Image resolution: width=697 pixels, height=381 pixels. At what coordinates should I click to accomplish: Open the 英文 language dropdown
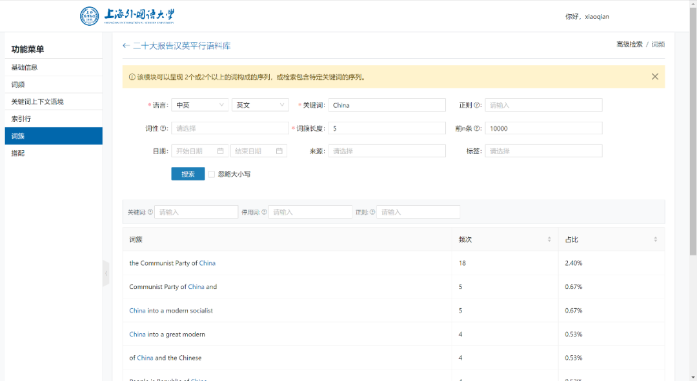[x=260, y=105]
